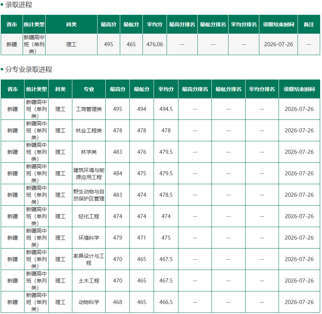Click the 备注 column header
This screenshot has width=322, height=314.
309,24
